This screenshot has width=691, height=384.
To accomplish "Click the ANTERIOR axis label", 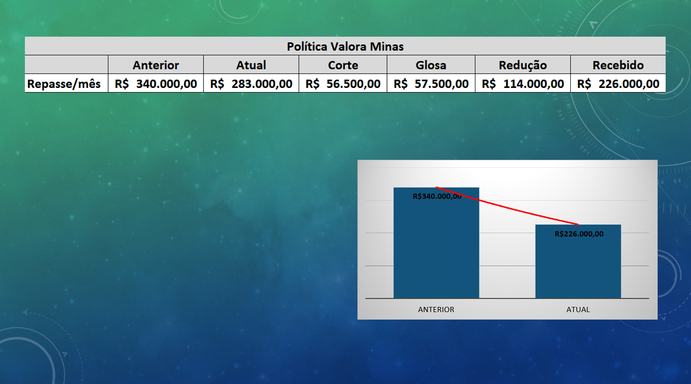I will pos(436,309).
